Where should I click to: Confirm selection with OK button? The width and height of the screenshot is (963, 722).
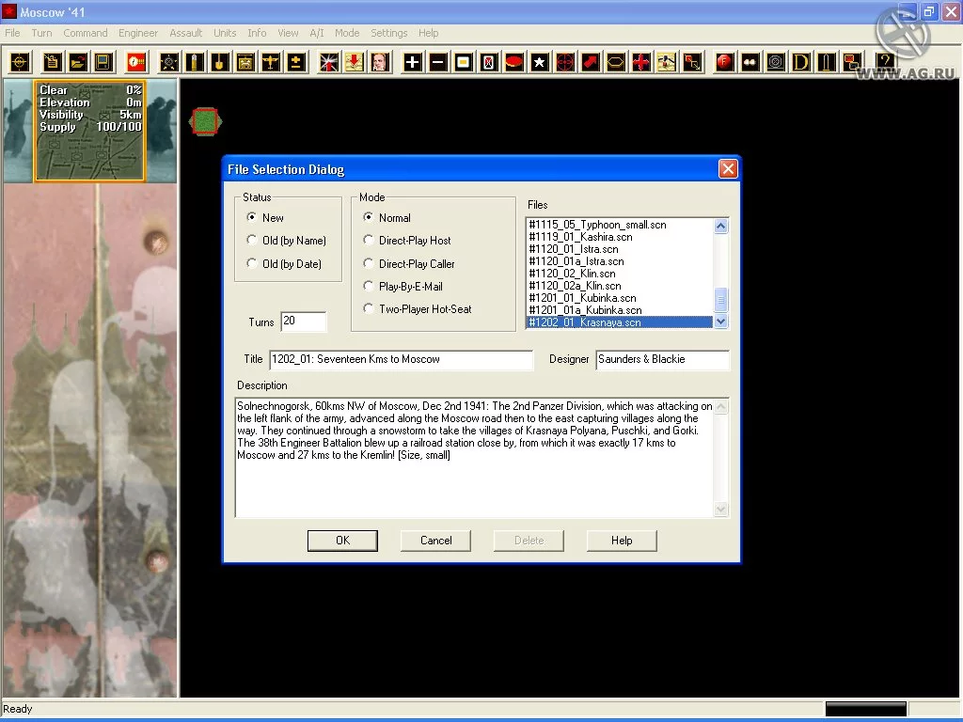point(342,541)
